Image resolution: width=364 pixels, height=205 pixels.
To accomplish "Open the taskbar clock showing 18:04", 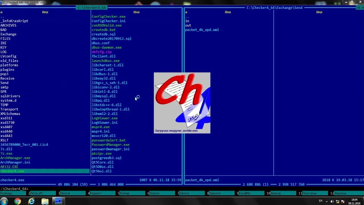I will click(x=354, y=201).
